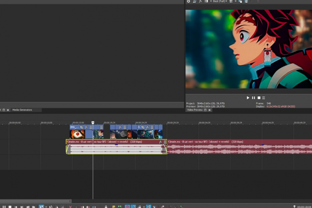Click the playhead marker on the timeline ruler
This screenshot has width=312, height=208.
(x=93, y=122)
